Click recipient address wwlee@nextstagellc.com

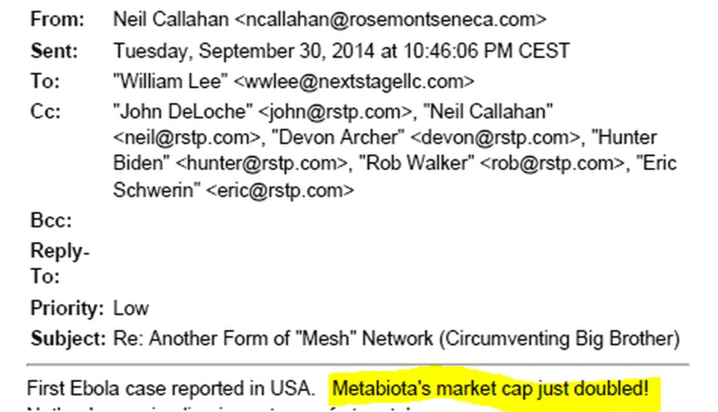(354, 81)
